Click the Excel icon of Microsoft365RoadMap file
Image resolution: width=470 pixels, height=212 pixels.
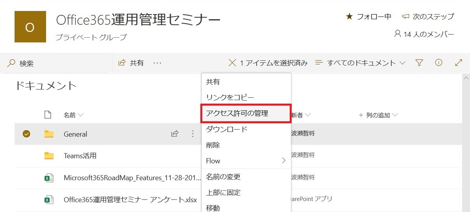tap(49, 178)
